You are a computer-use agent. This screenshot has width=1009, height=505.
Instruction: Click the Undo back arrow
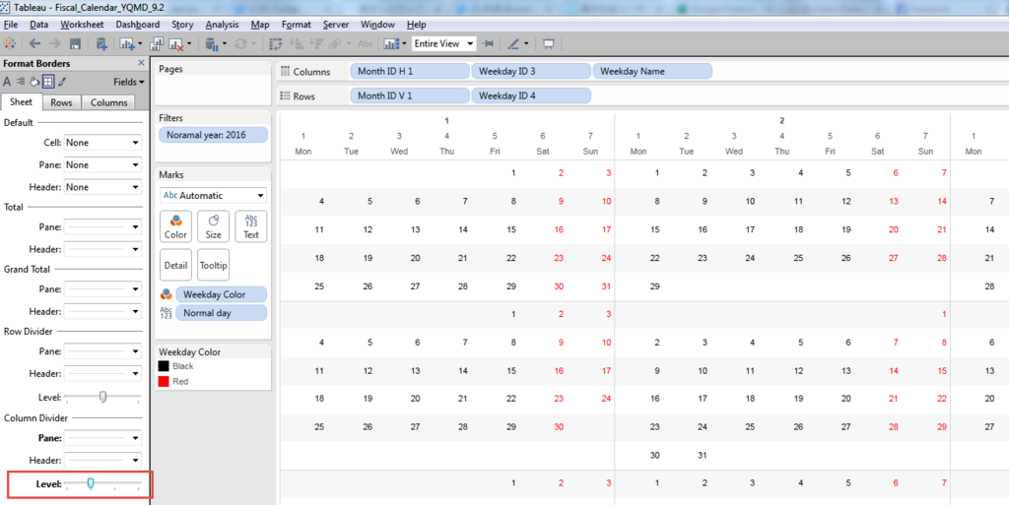click(x=34, y=43)
